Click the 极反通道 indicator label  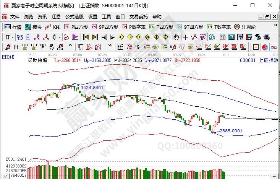tap(37, 60)
